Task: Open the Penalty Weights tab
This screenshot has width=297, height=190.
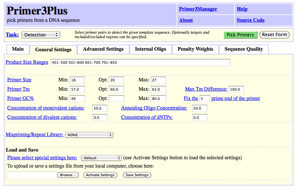Action: (195, 49)
